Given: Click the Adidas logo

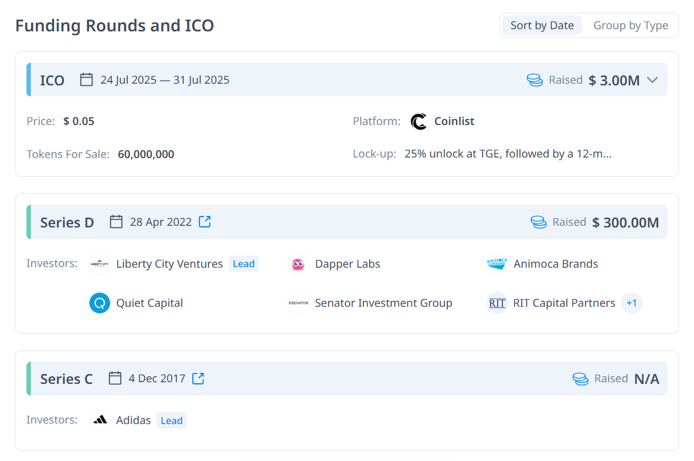Looking at the screenshot, I should click(x=100, y=420).
